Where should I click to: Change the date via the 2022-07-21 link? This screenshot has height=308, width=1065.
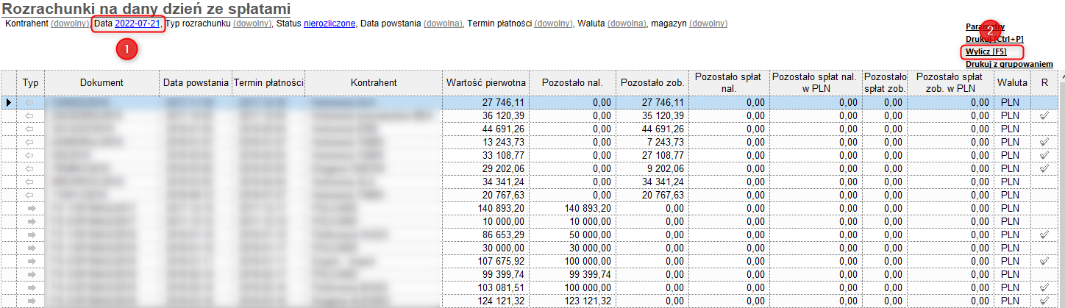coord(138,24)
